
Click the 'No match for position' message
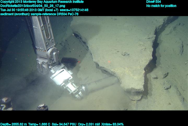161,6
